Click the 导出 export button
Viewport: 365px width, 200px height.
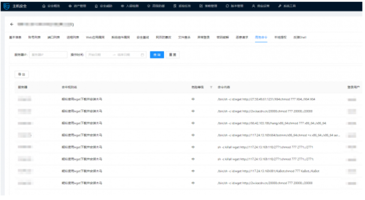[x=22, y=74]
